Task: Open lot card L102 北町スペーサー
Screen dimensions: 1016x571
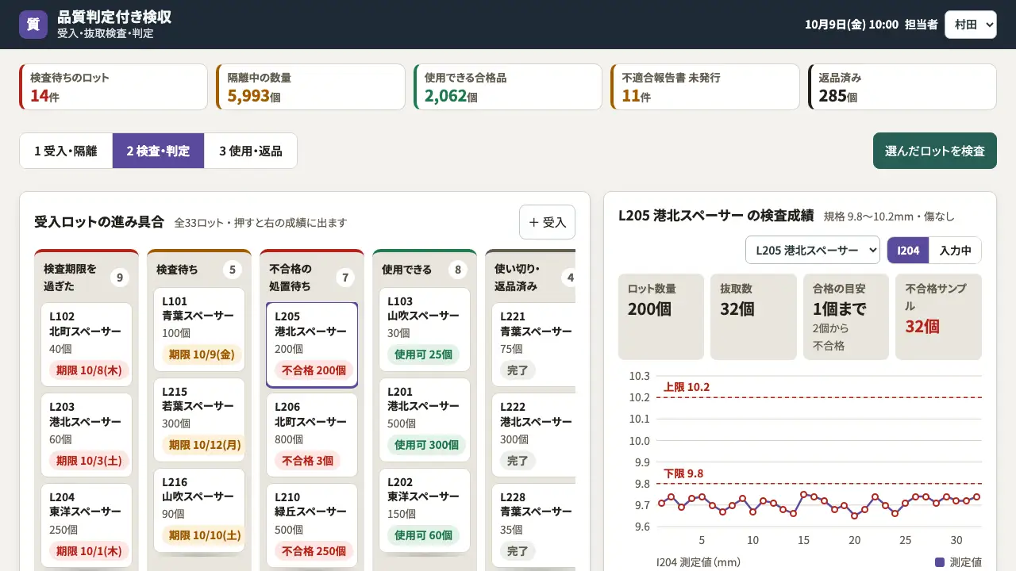Action: click(87, 346)
